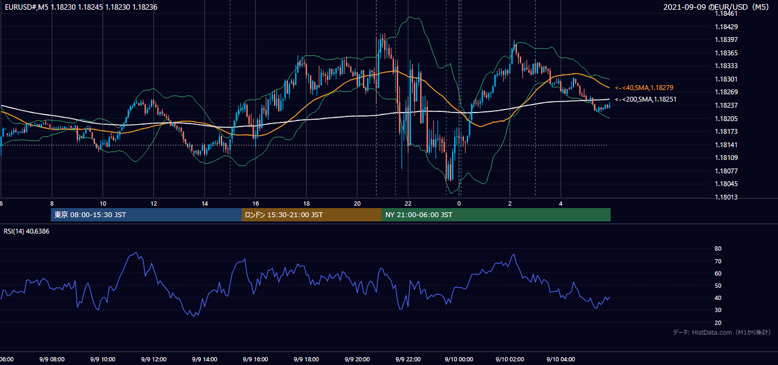Screen dimensions: 778x365
Task: Click price axis value 1.18141
Action: [727, 145]
